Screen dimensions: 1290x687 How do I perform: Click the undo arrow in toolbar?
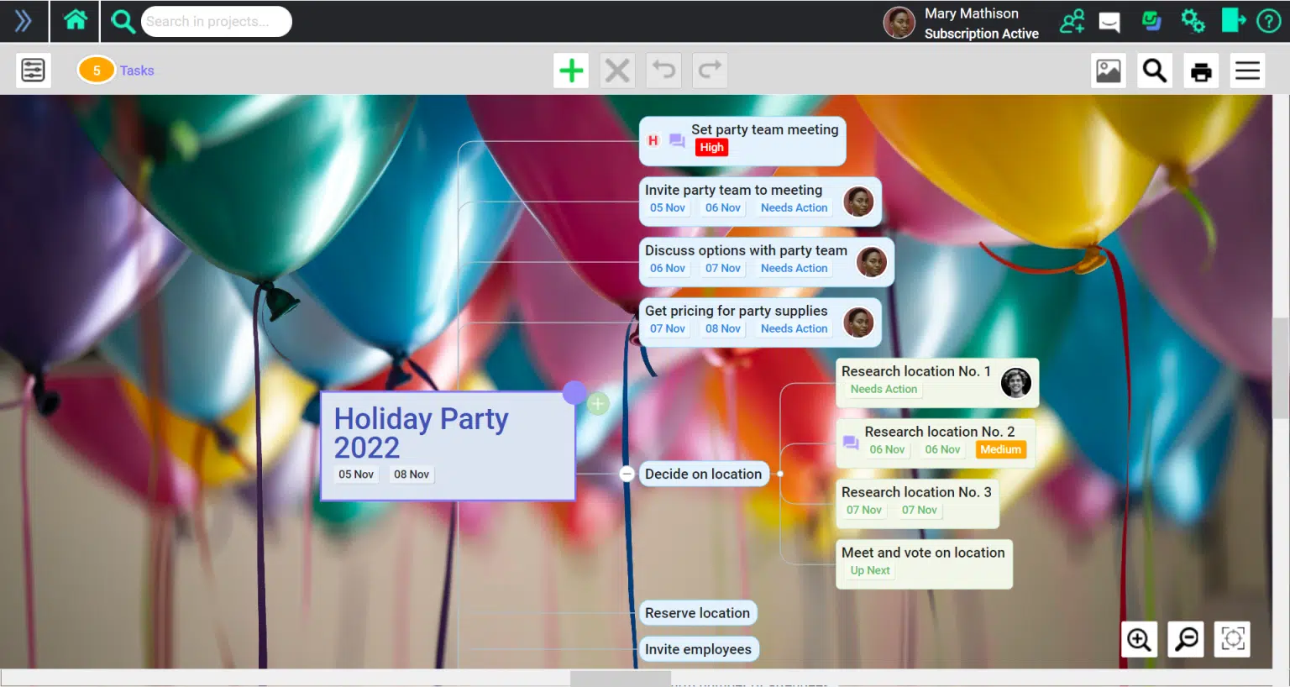point(663,71)
